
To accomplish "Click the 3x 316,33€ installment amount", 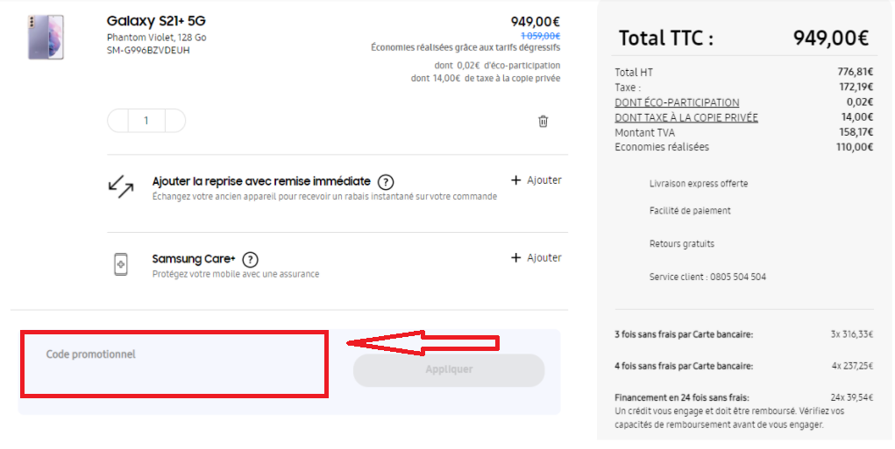I will [x=852, y=334].
